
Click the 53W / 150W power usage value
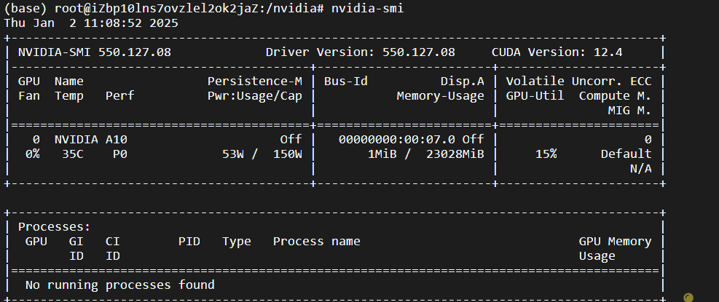262,154
